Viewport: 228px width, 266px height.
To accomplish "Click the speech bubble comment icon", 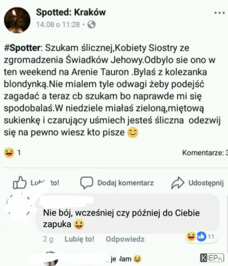I will point(87,183).
